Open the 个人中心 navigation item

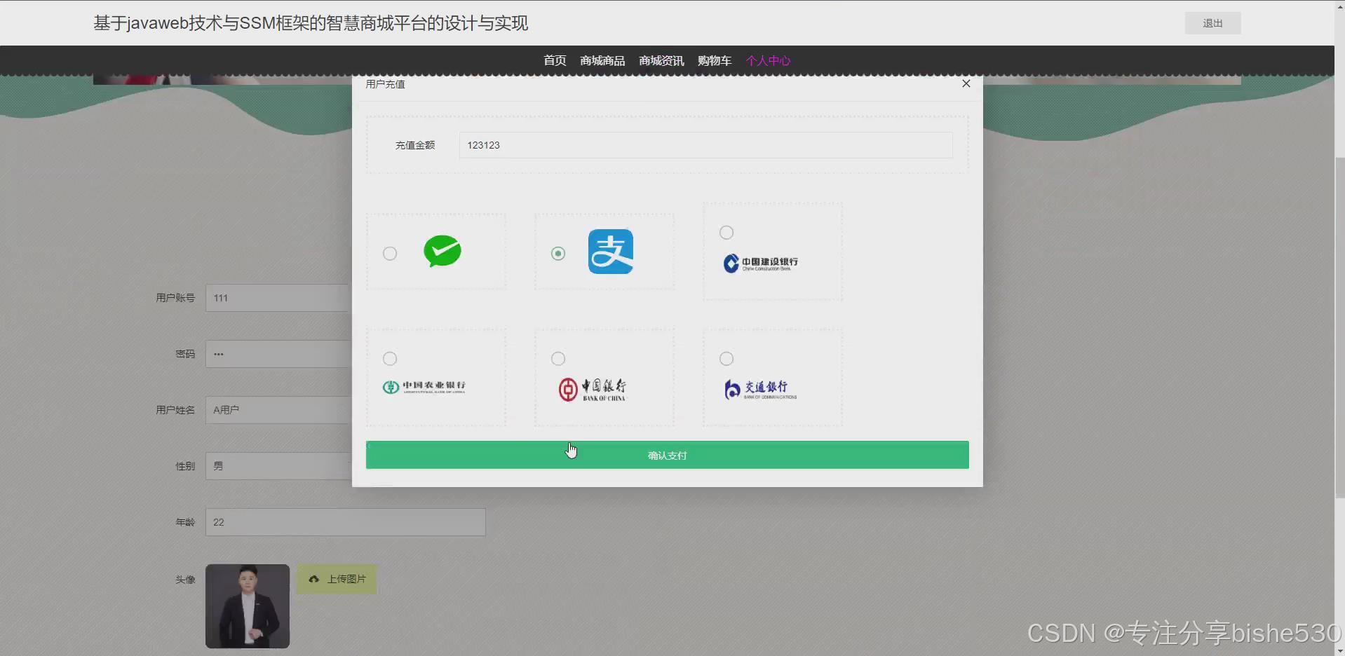coord(768,60)
